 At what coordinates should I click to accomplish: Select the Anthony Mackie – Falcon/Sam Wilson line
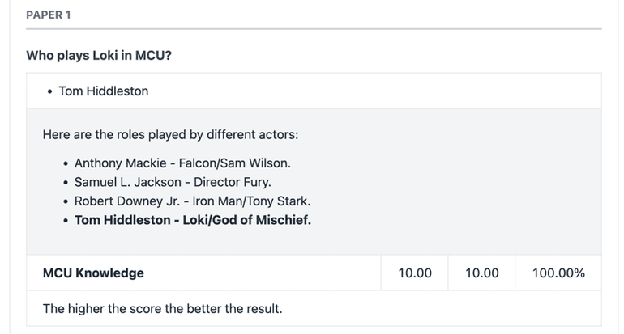182,163
